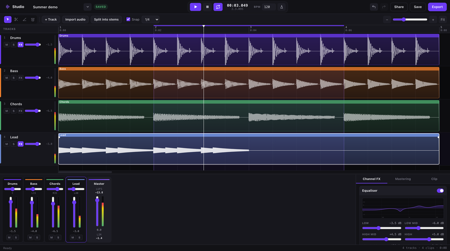The width and height of the screenshot is (450, 251).
Task: Toggle FX on the Lead track
Action: point(21,144)
